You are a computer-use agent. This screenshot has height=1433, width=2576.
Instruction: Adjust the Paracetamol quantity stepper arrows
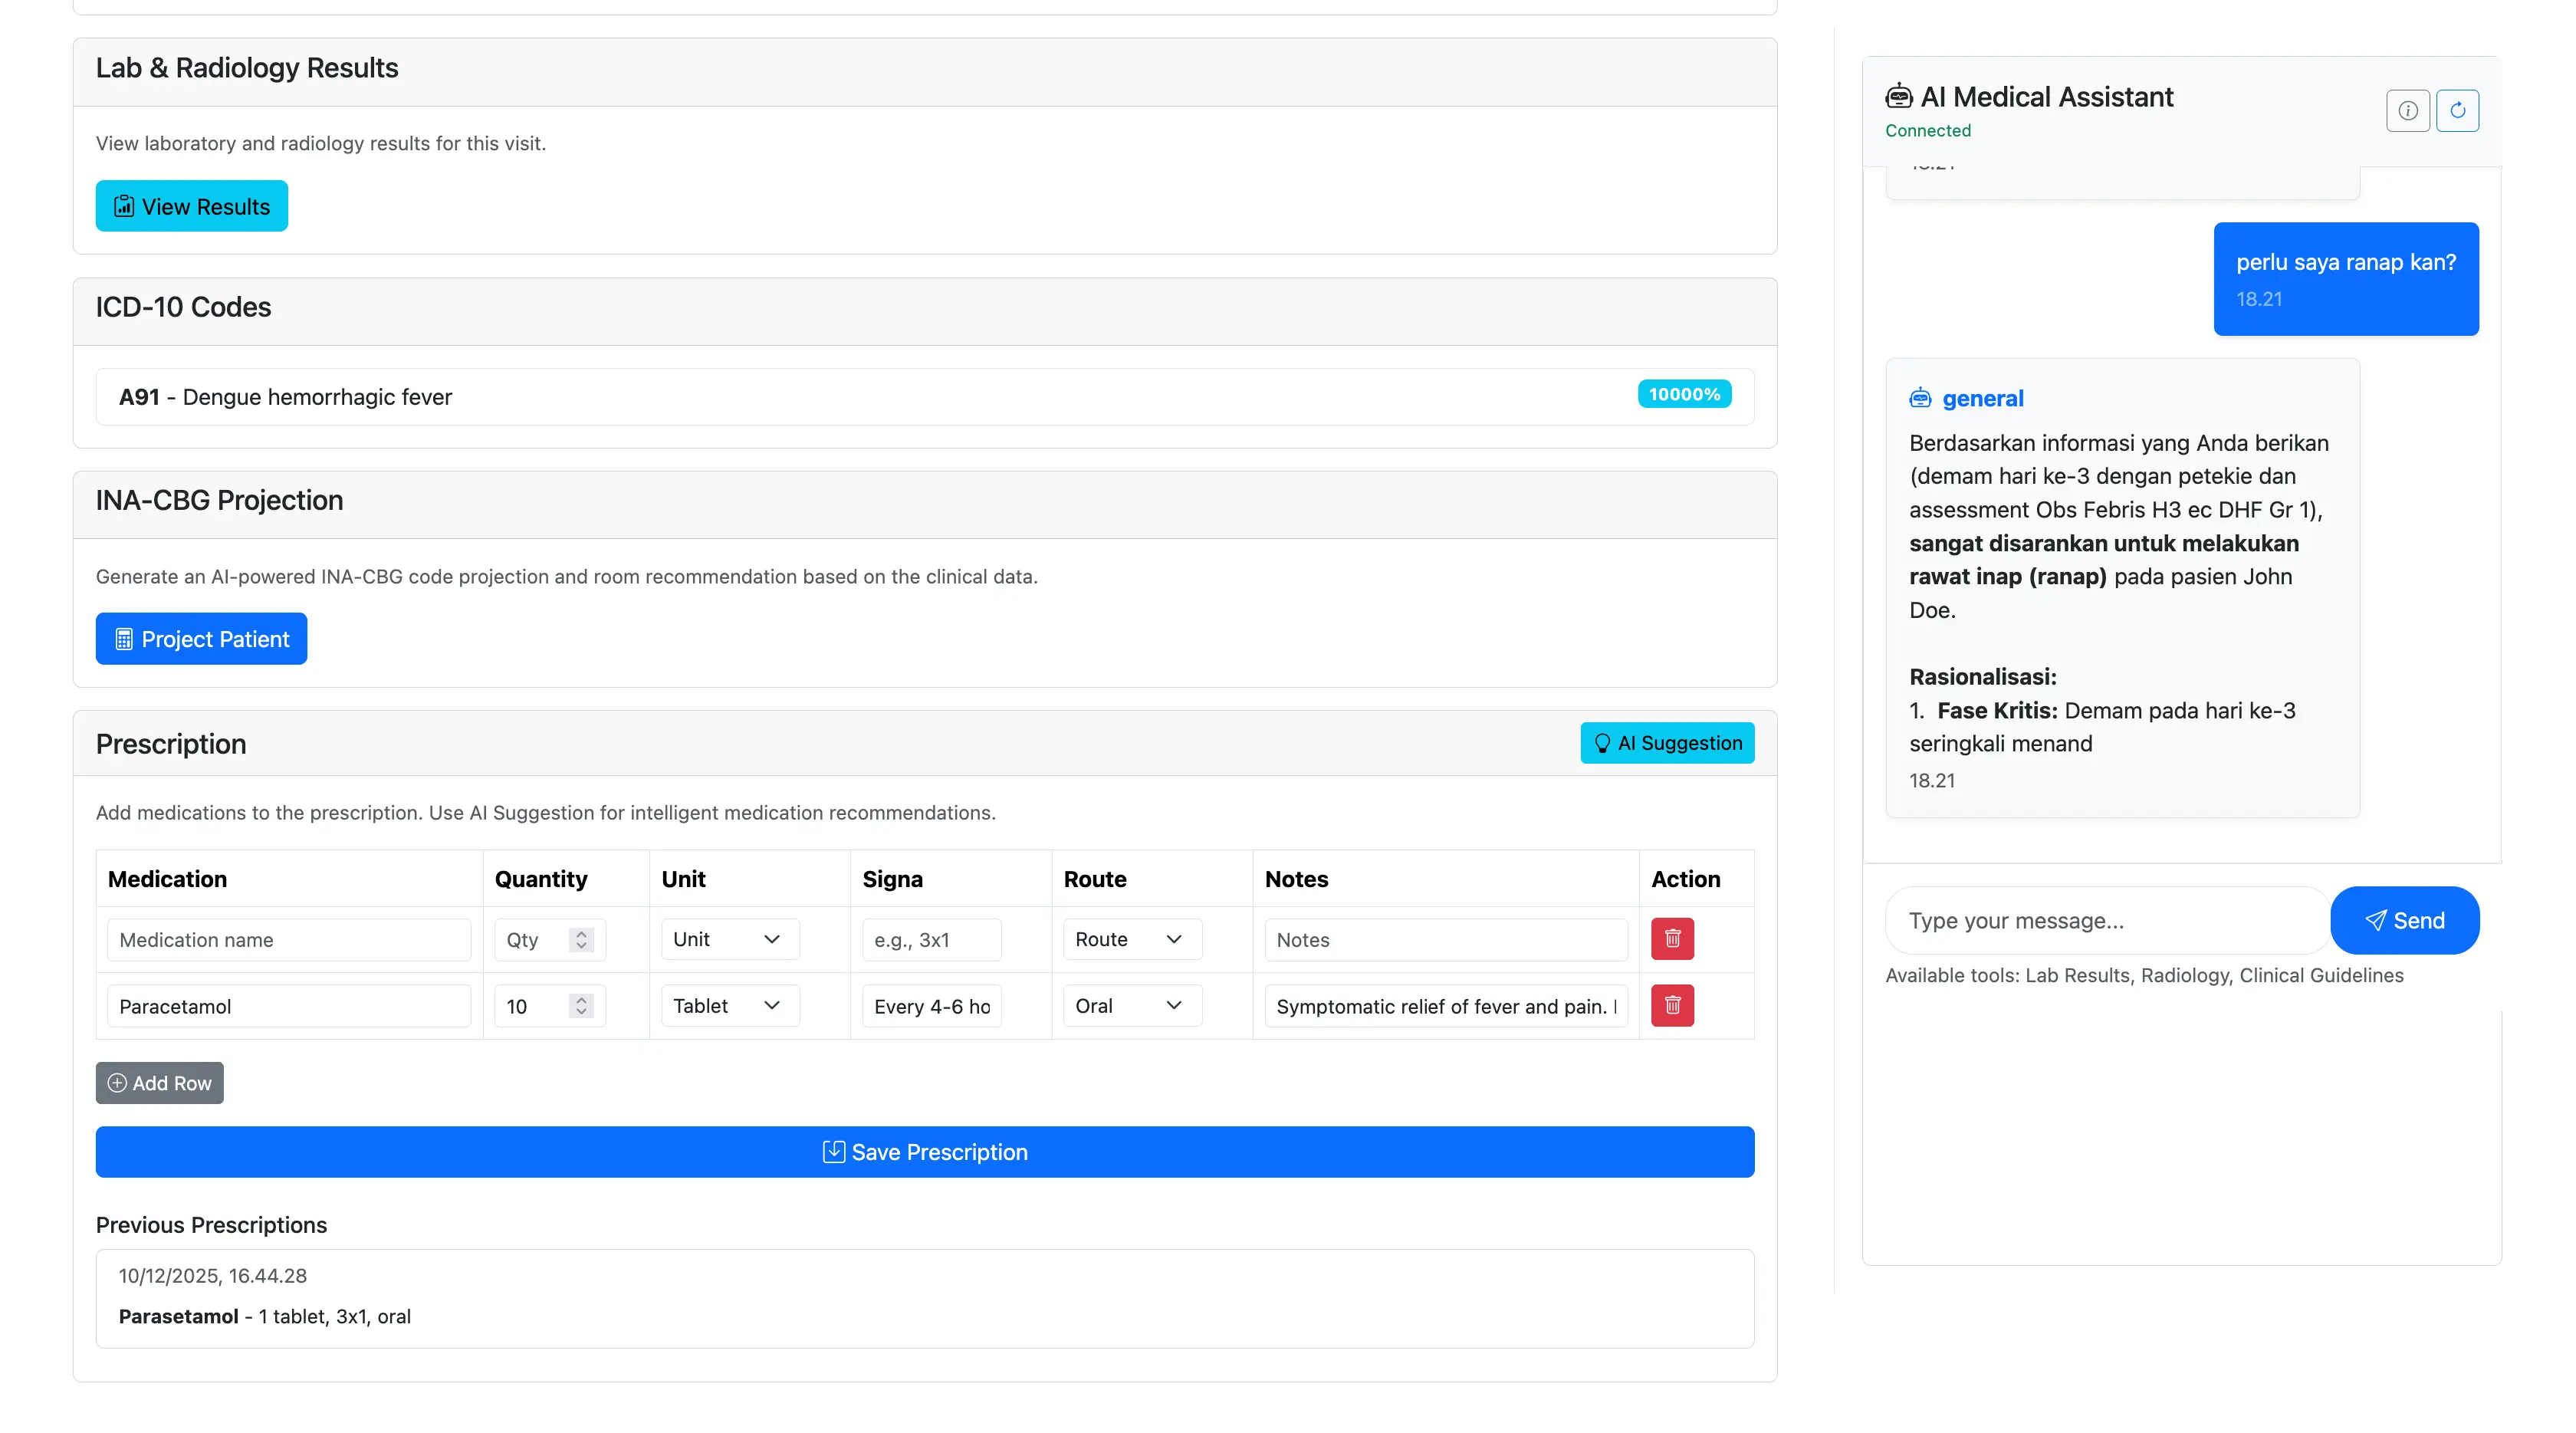click(x=581, y=1005)
